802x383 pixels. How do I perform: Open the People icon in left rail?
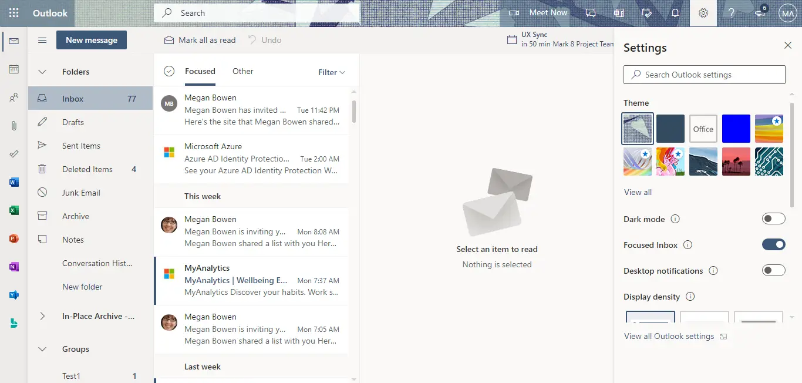click(x=14, y=98)
